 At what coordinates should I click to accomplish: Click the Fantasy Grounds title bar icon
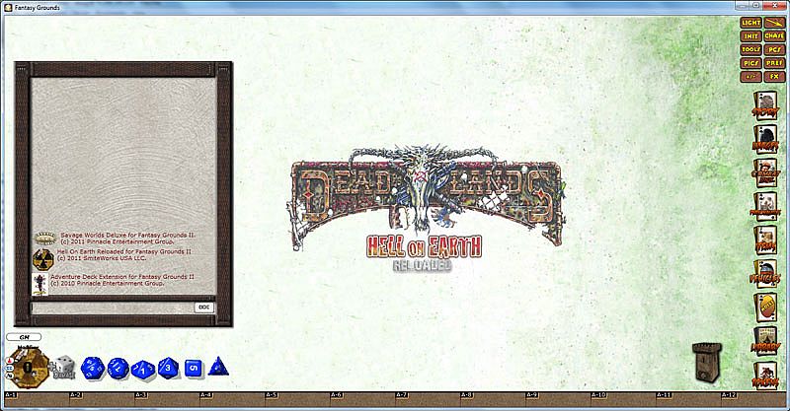[x=8, y=8]
